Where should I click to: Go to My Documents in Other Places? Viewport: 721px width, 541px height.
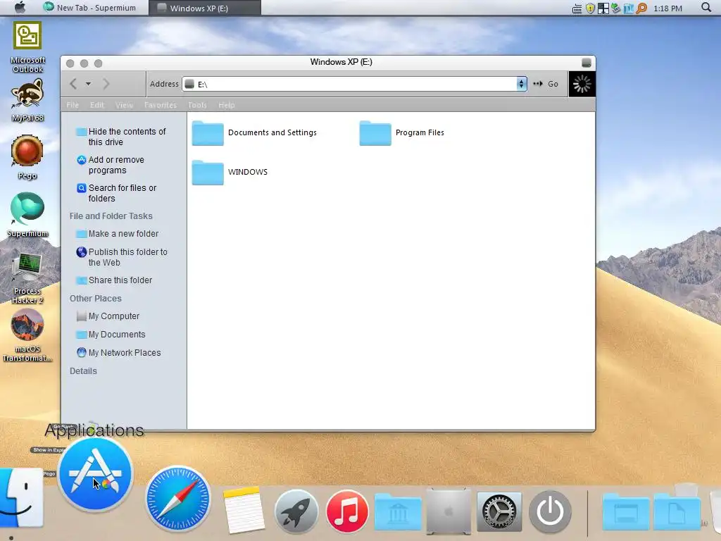coord(111,335)
